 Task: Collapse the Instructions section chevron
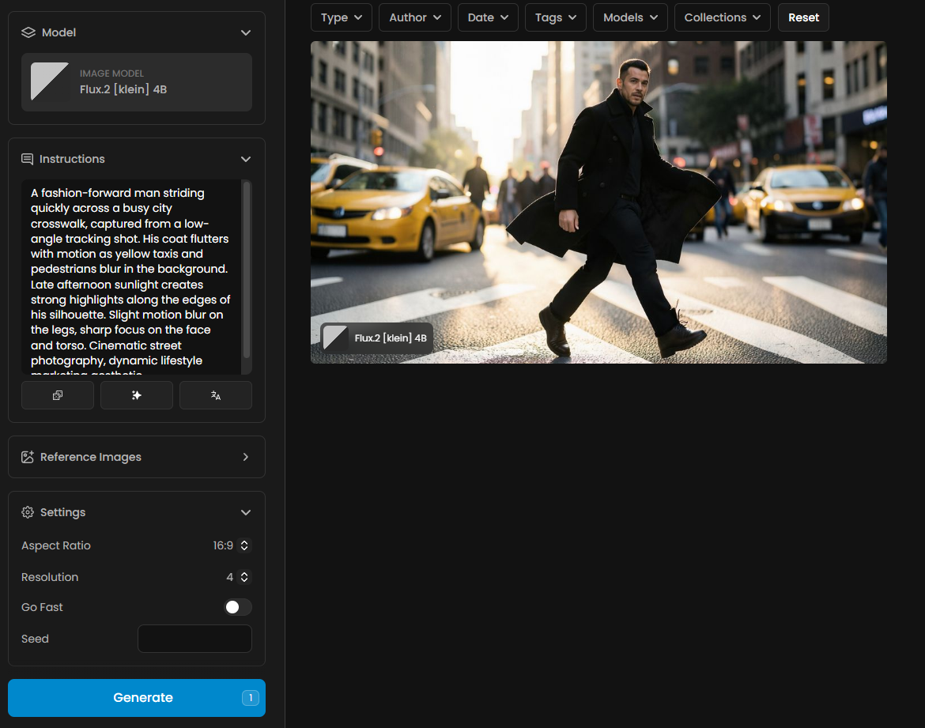pyautogui.click(x=246, y=159)
